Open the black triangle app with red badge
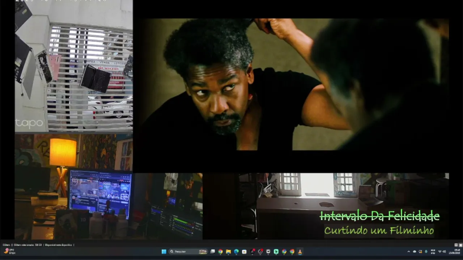The height and width of the screenshot is (260, 463). [252, 252]
